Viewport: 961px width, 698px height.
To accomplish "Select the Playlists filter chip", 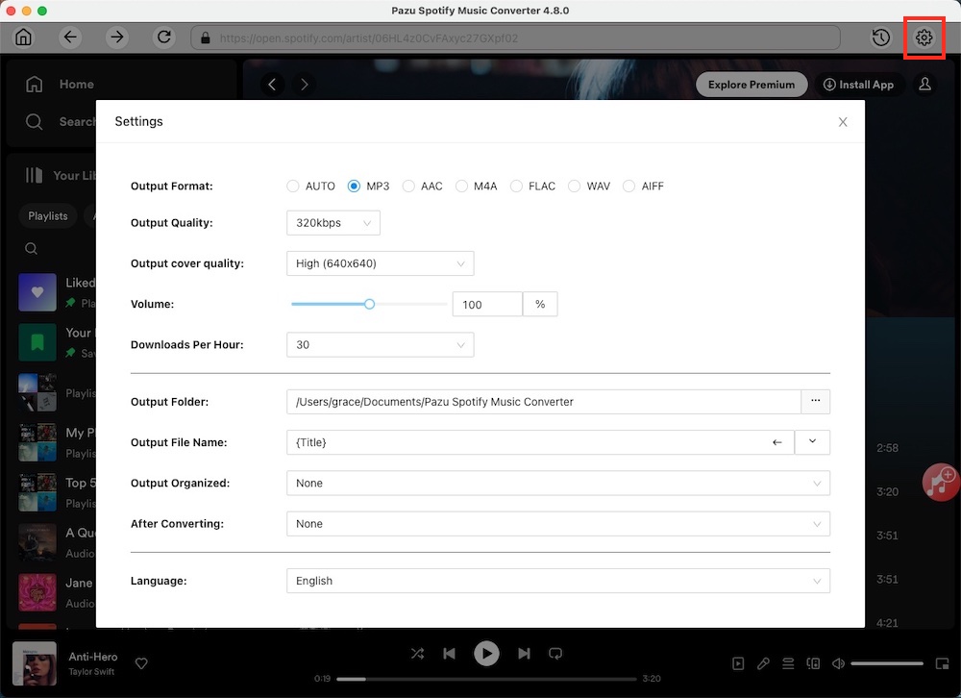I will click(x=48, y=216).
